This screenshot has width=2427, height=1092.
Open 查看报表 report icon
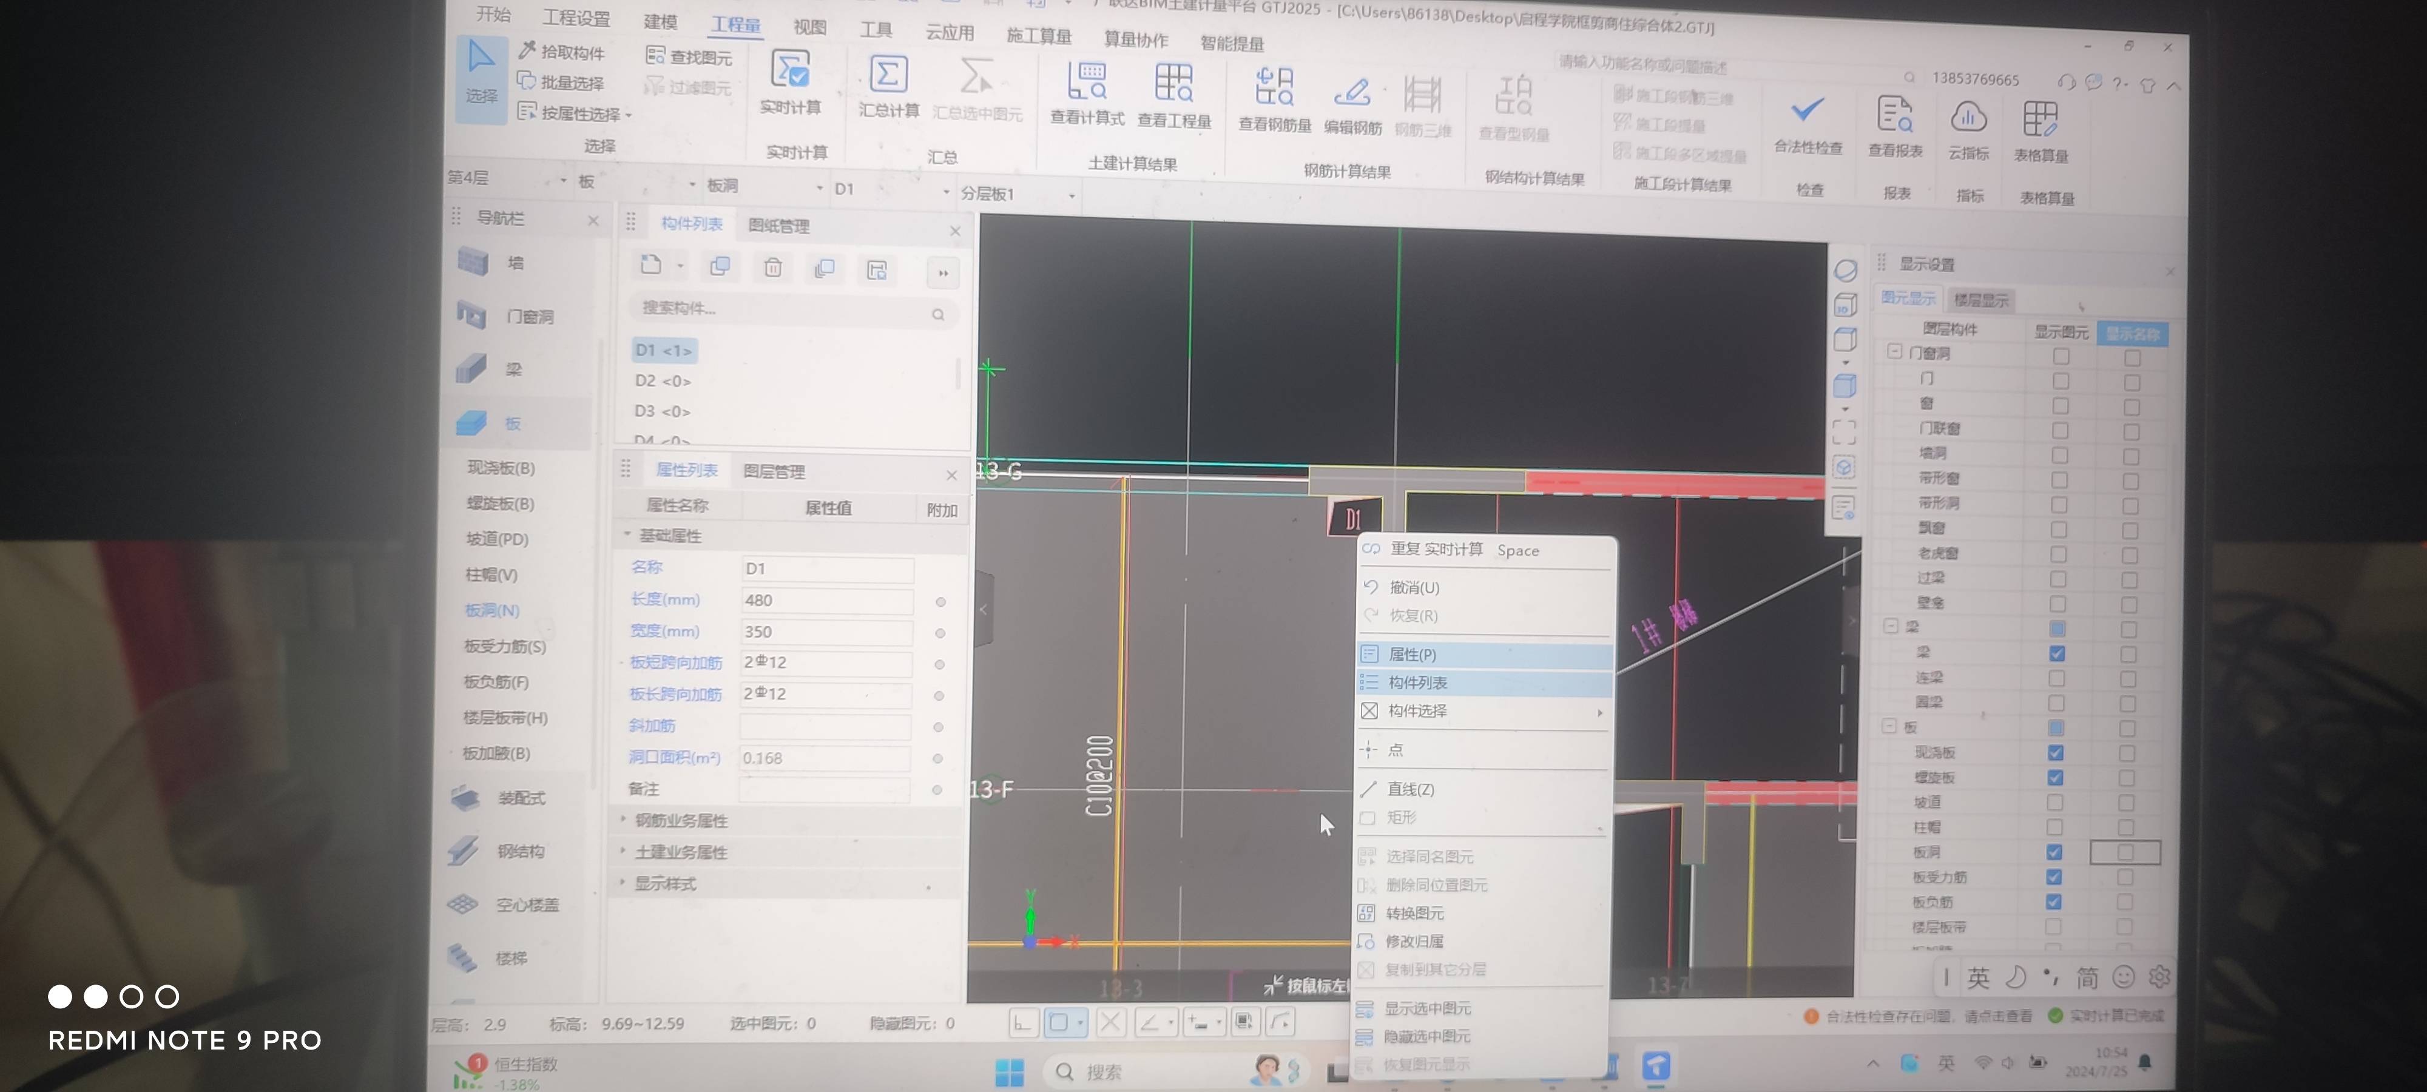(x=1894, y=114)
